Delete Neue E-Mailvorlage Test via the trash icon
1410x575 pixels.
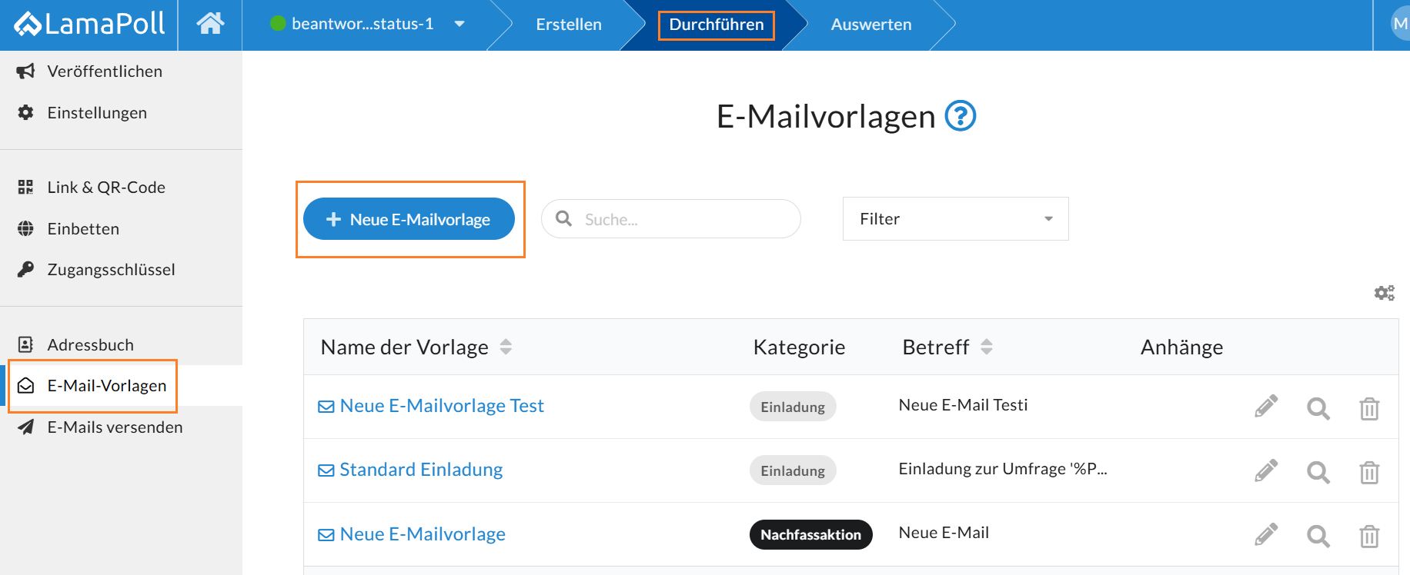click(1369, 408)
